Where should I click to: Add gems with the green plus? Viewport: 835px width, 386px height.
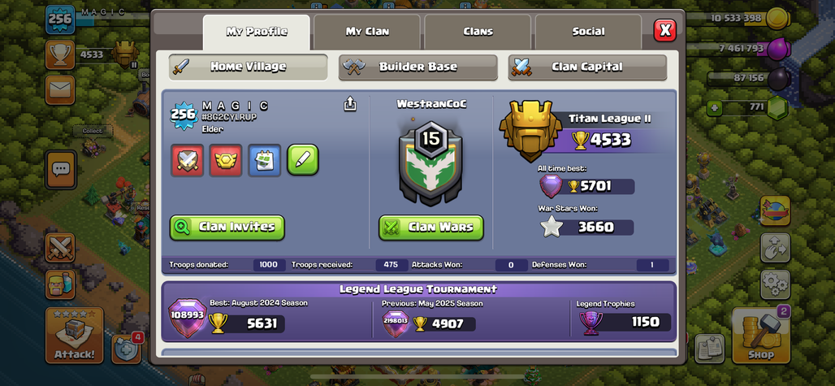[x=715, y=109]
